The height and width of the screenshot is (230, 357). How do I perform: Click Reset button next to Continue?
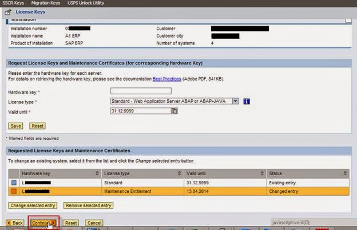point(71,223)
